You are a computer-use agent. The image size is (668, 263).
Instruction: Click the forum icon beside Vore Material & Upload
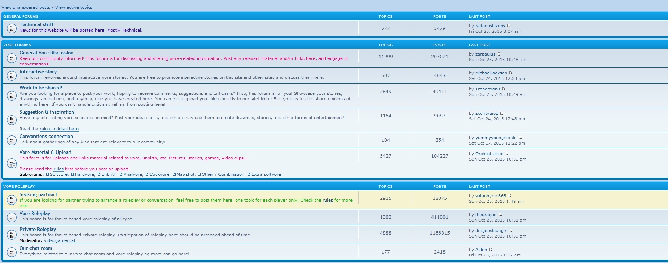[x=12, y=163]
